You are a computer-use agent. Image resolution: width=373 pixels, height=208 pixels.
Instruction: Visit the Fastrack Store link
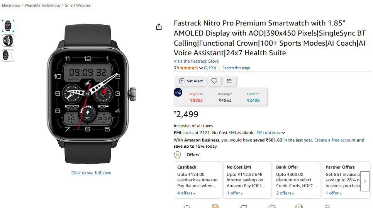pos(196,61)
